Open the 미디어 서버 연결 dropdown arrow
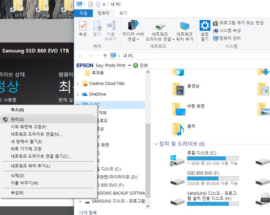Image resolution: width=270 pixels, height=215 pixels. 138,39
